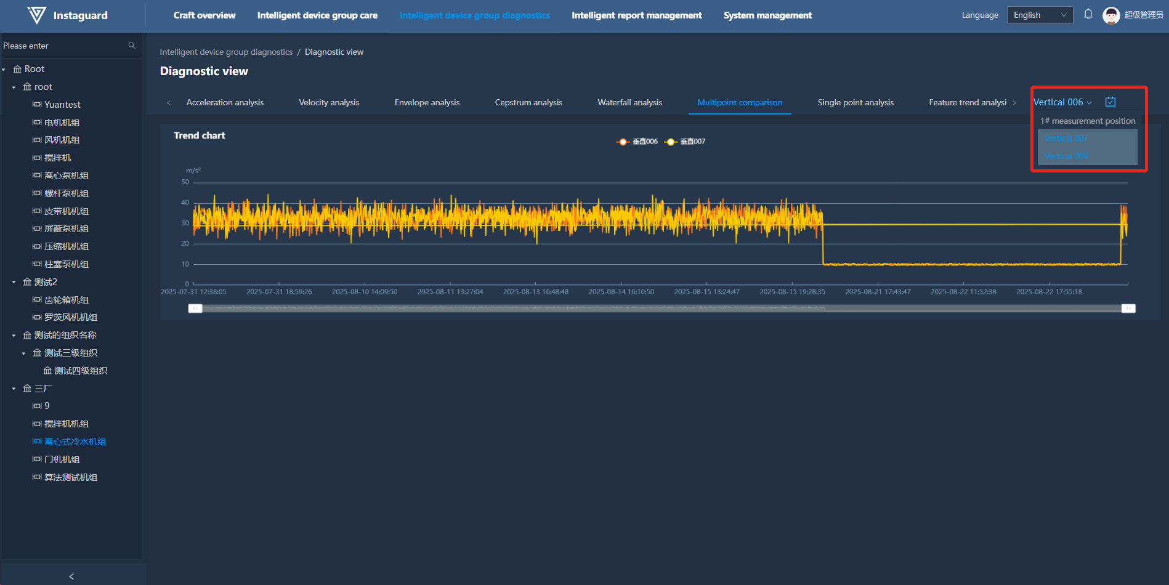Open the Language dropdown set to English
Image resolution: width=1169 pixels, height=585 pixels.
tap(1040, 15)
